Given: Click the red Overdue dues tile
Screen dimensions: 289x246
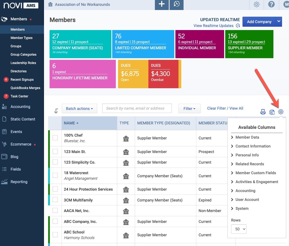Looking at the screenshot, I should click(163, 74).
